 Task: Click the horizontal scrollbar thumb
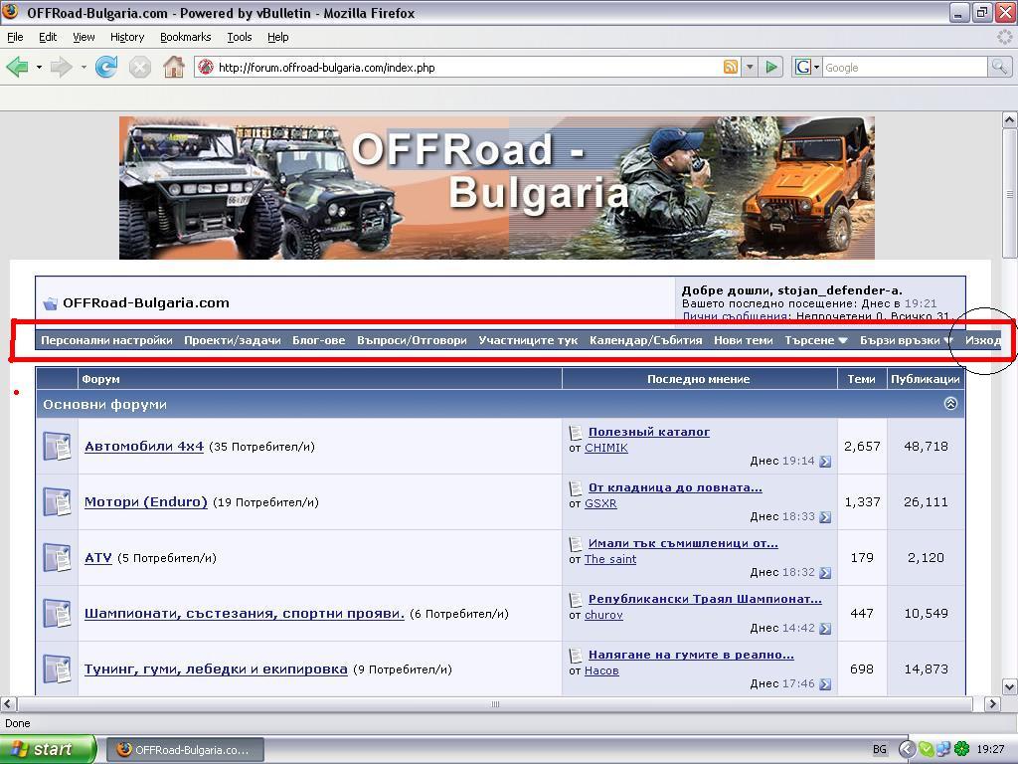(494, 704)
